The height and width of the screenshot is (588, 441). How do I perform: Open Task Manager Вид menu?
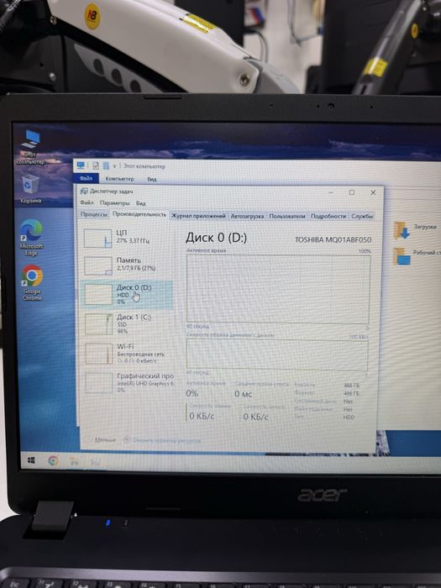pyautogui.click(x=140, y=203)
